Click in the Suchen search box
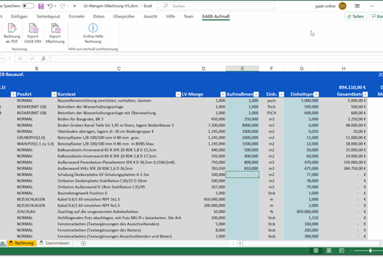 216,6
